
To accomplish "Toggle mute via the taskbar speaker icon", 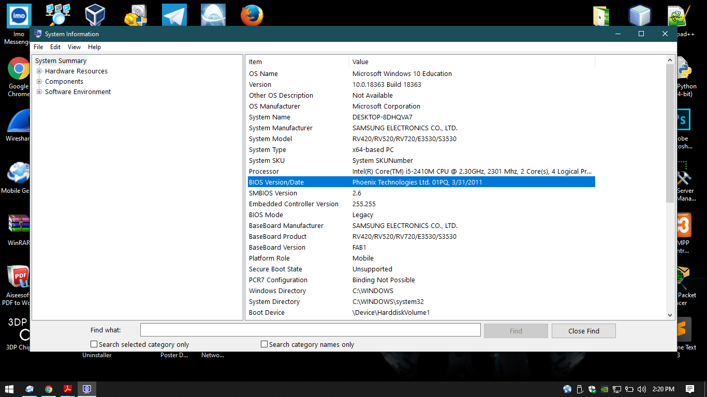I will click(x=642, y=389).
